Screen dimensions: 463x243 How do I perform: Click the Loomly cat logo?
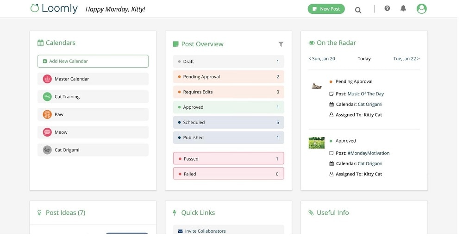click(x=35, y=8)
